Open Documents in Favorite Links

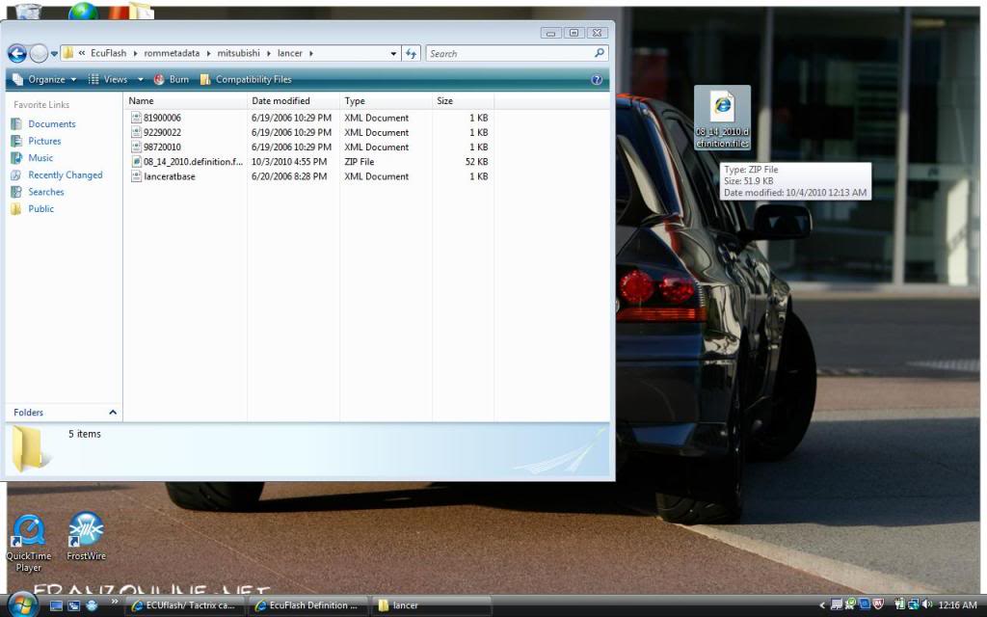(43, 124)
